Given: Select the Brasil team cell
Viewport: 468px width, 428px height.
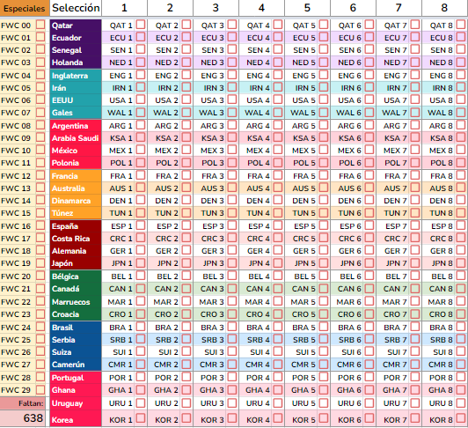Looking at the screenshot, I should coord(76,328).
